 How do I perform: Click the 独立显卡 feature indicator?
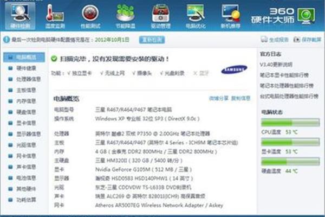point(80,73)
